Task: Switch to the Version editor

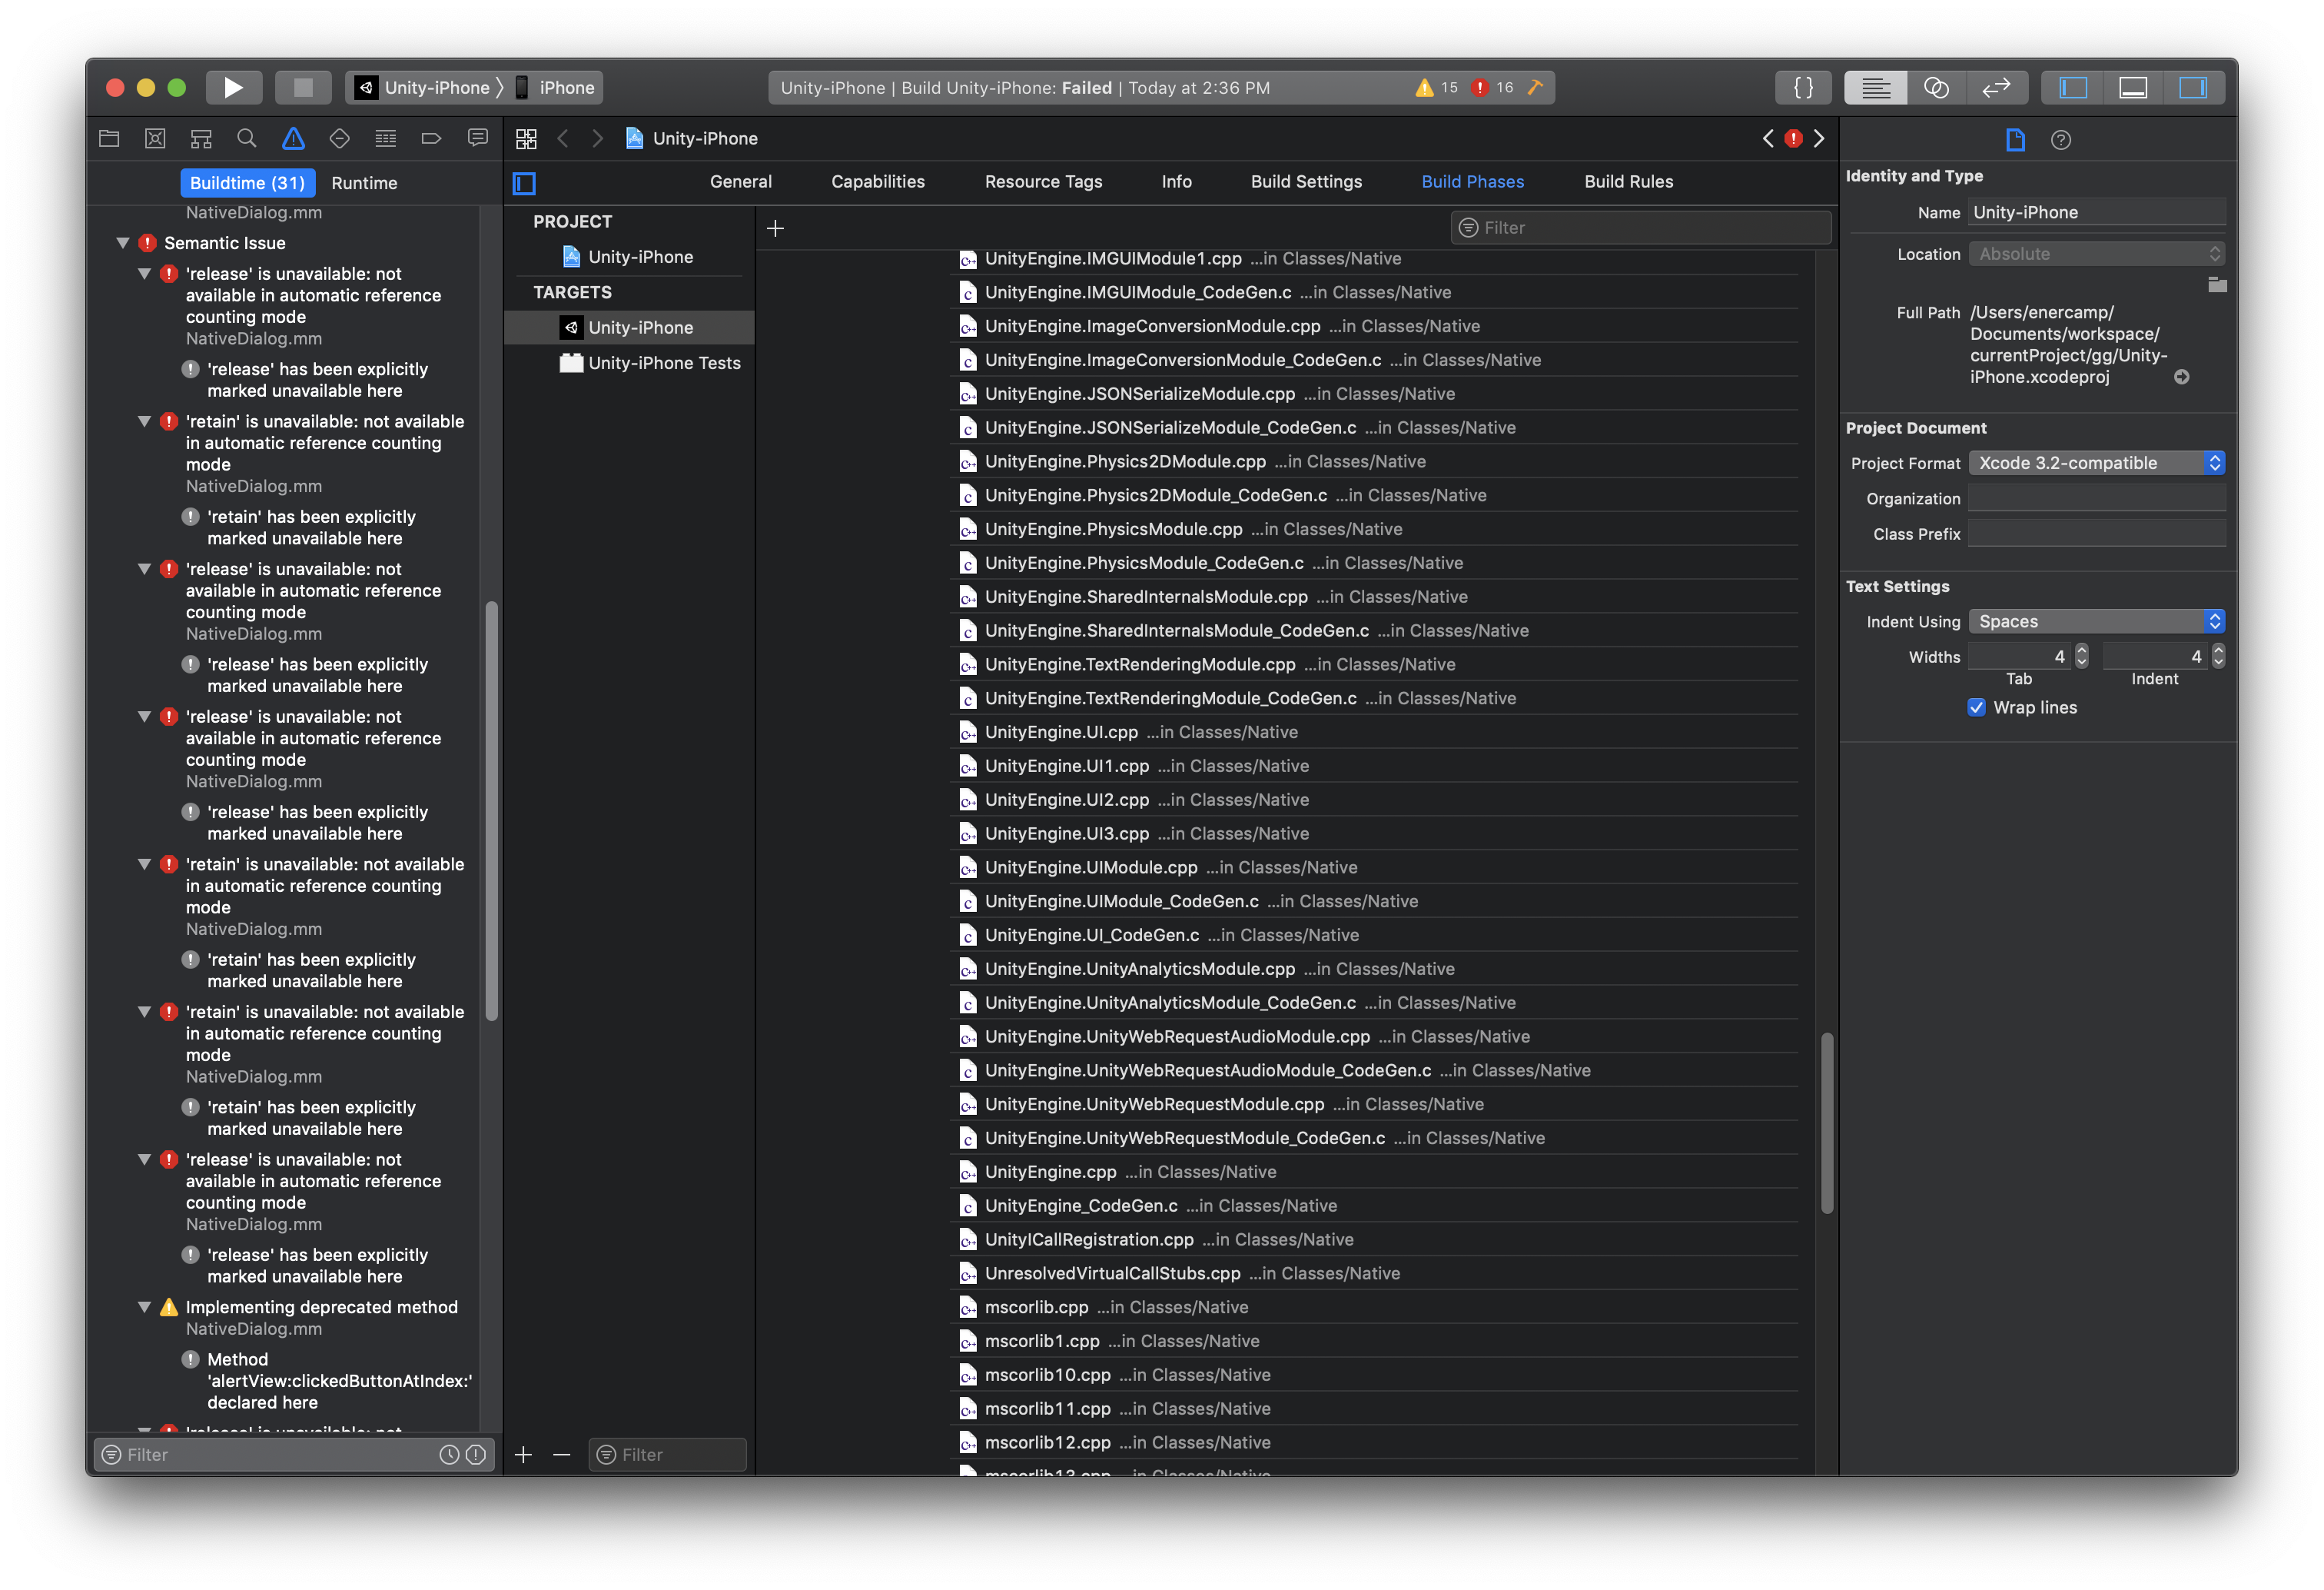Action: click(1996, 88)
